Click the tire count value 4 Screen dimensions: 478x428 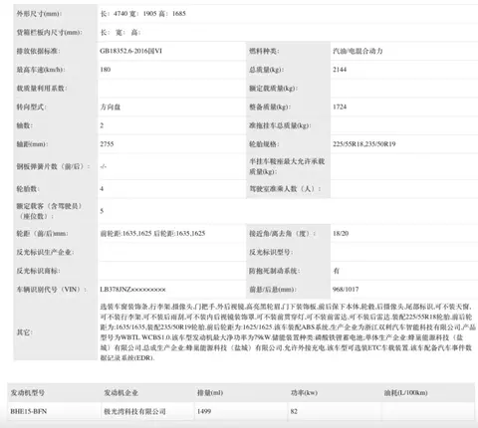click(102, 188)
